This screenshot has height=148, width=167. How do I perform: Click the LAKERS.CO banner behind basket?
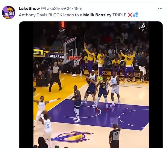point(55,56)
